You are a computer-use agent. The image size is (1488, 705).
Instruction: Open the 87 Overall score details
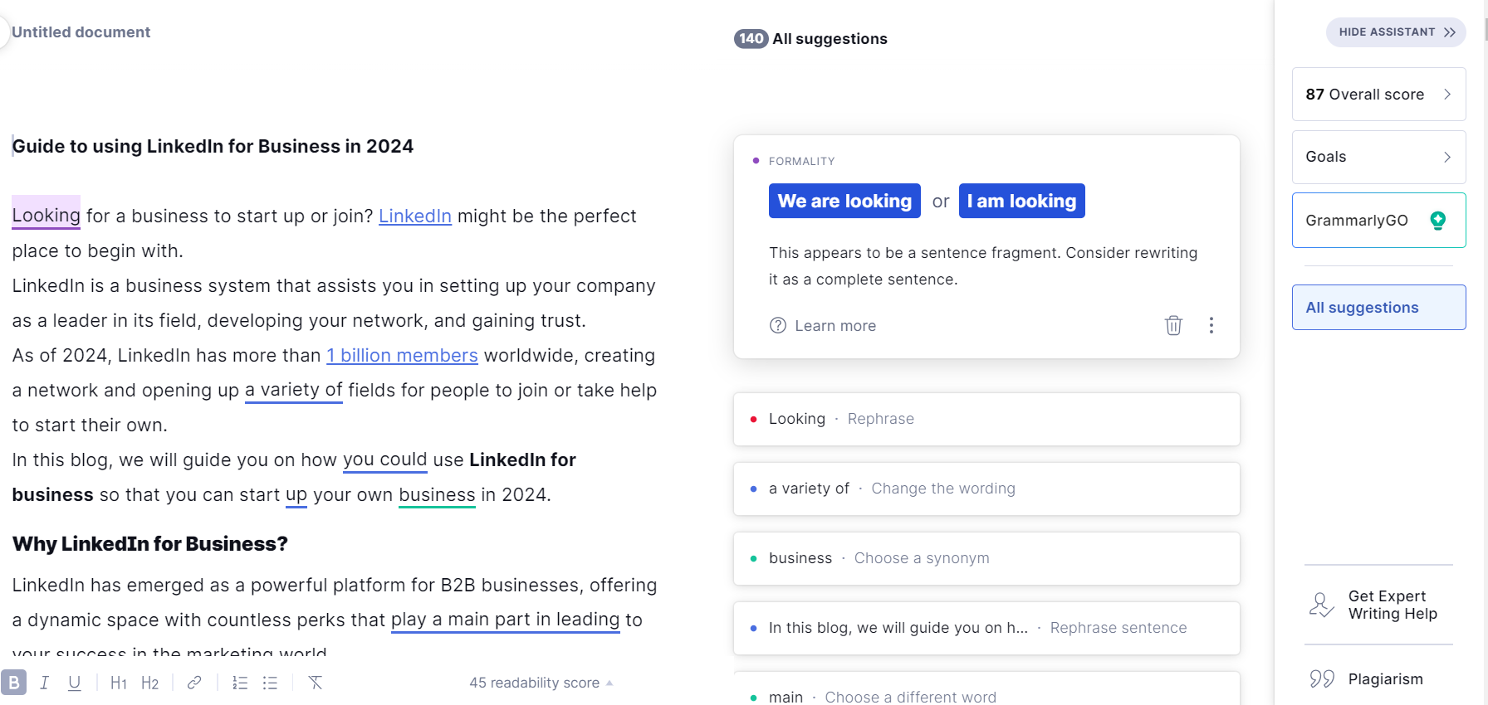pyautogui.click(x=1378, y=95)
